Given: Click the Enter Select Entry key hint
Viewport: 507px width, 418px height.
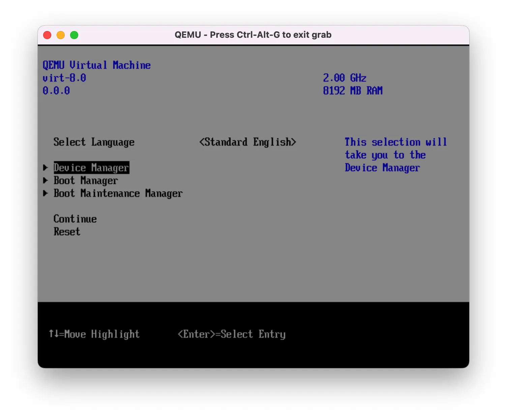Looking at the screenshot, I should pos(232,334).
